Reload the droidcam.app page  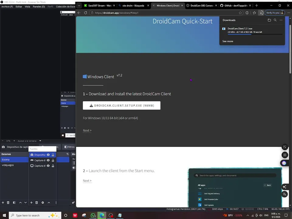tap(85, 13)
